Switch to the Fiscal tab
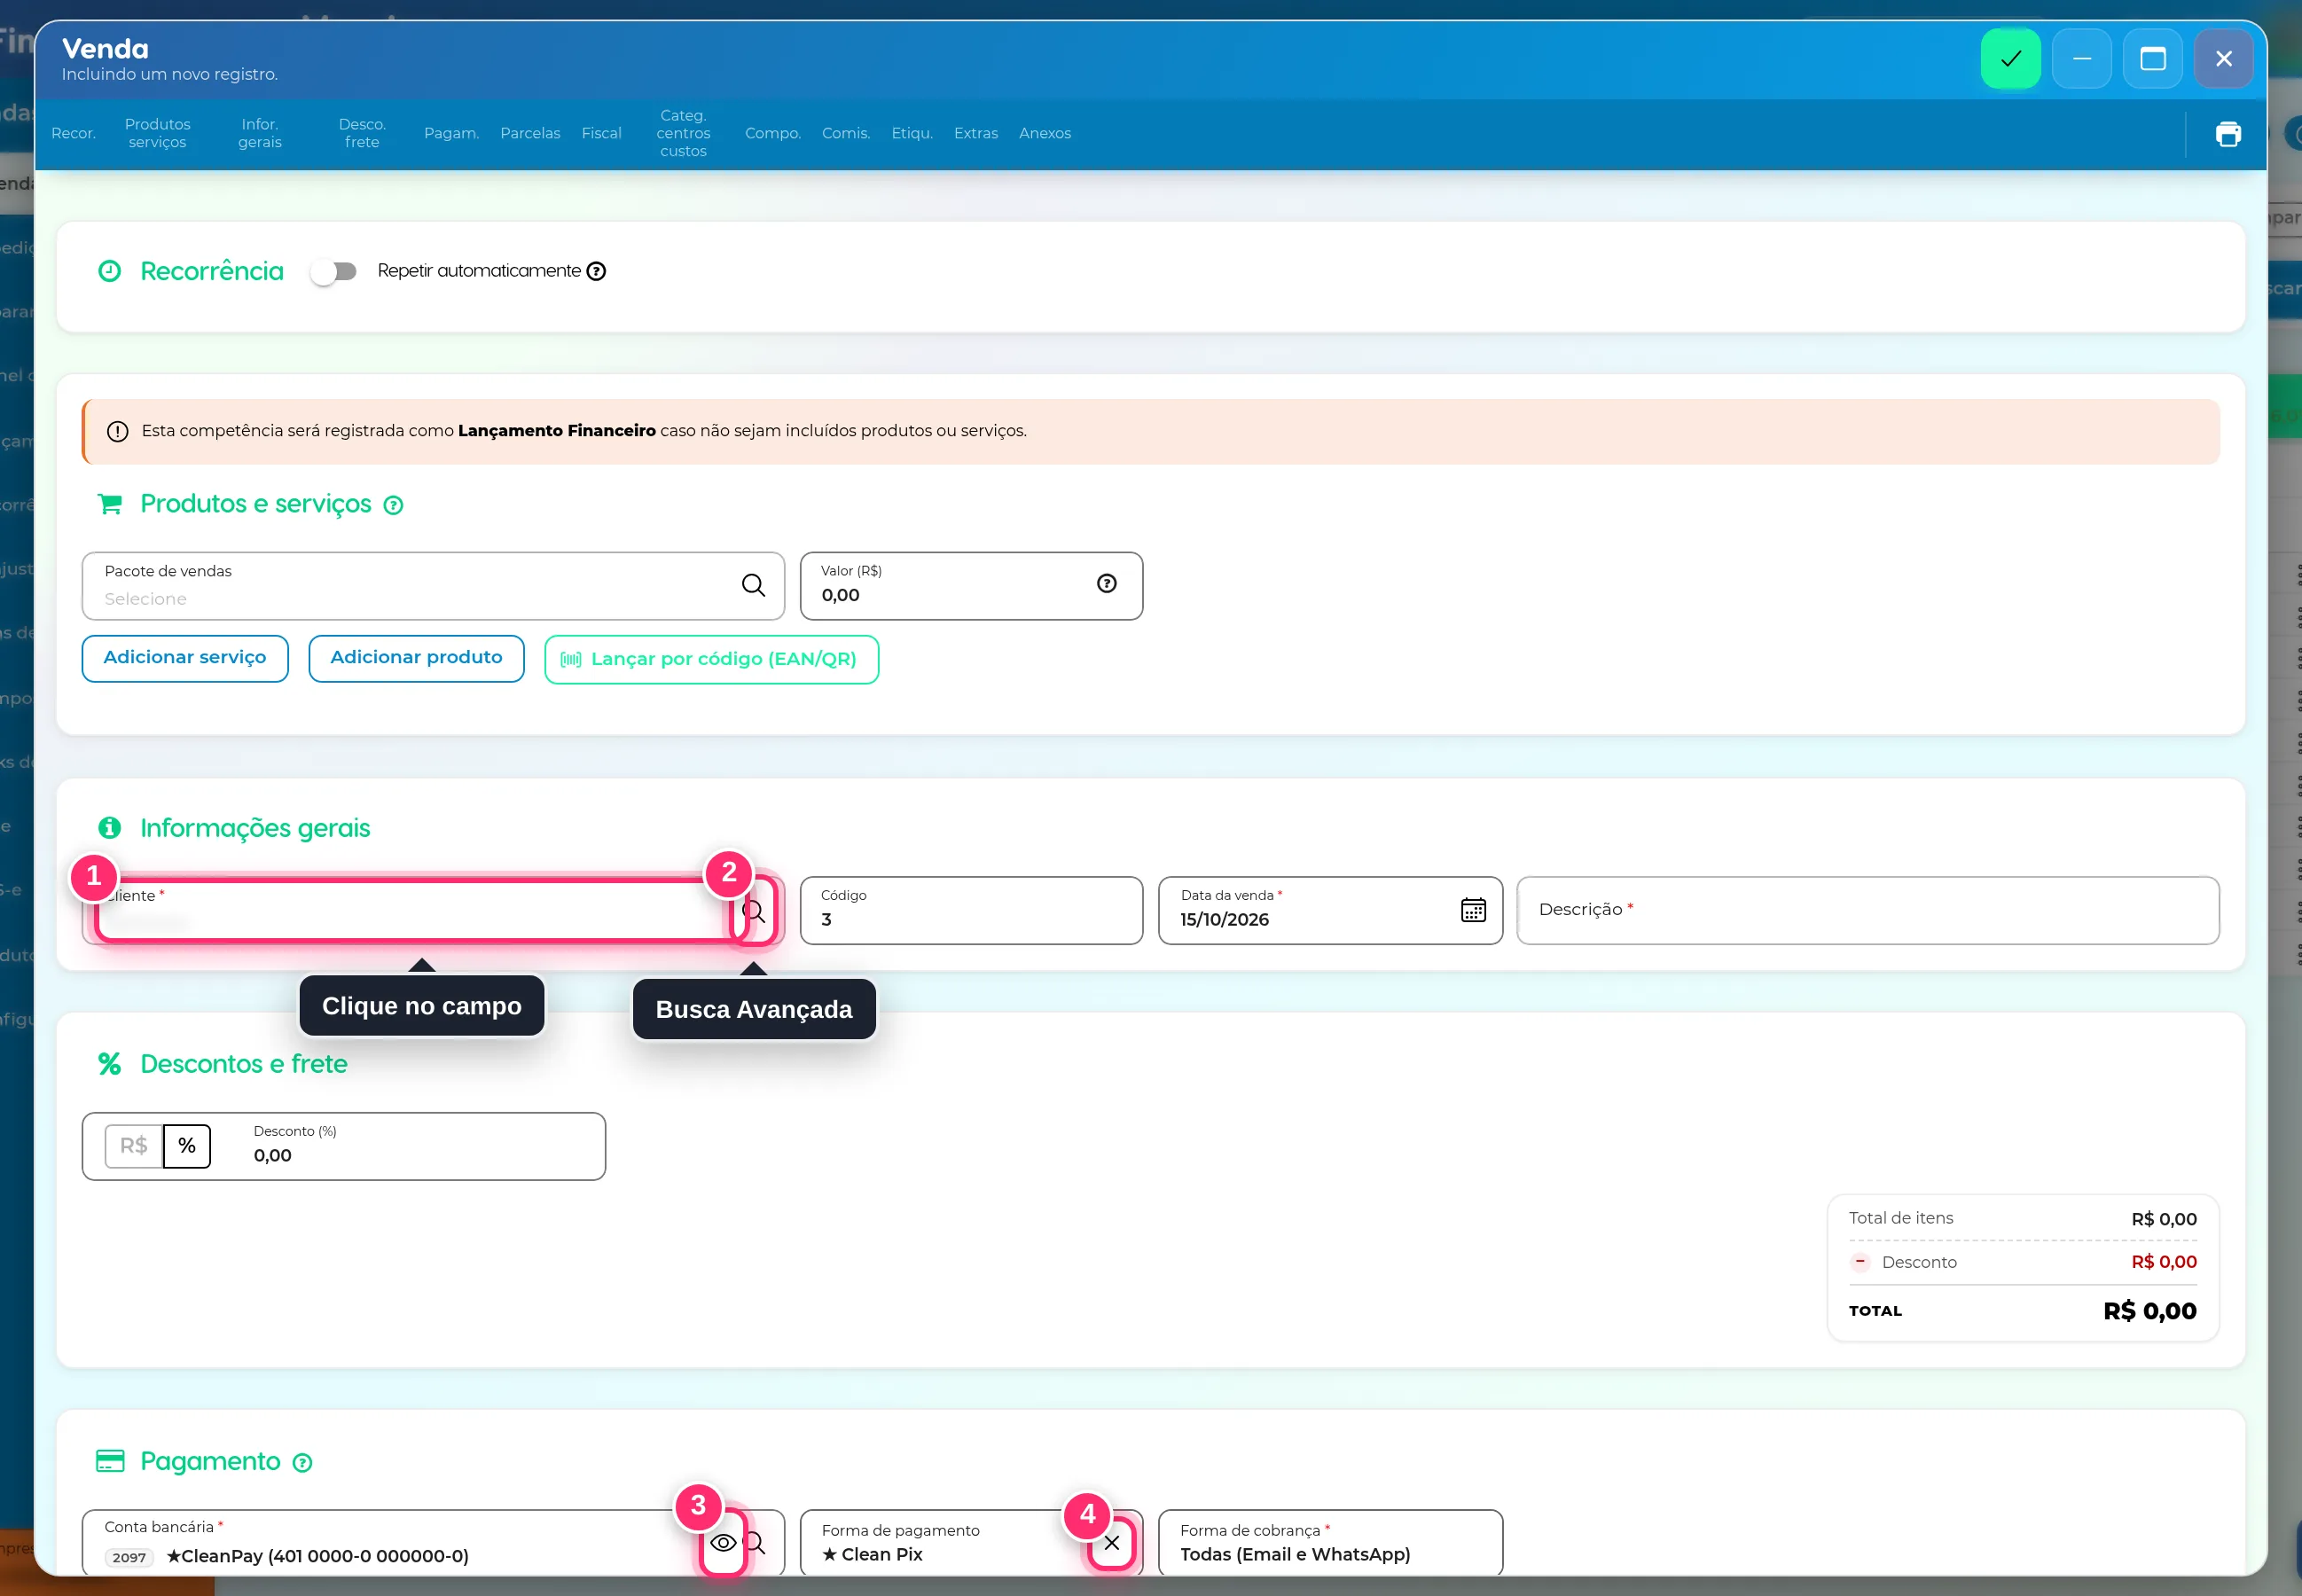 pyautogui.click(x=601, y=133)
